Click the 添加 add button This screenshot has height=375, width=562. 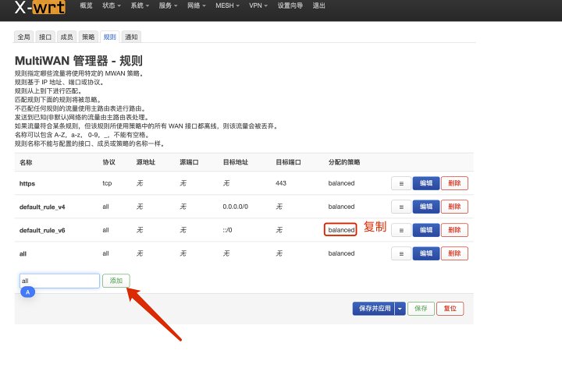click(x=116, y=281)
